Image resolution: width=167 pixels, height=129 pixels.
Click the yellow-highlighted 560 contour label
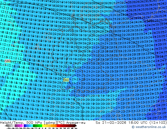[66, 80]
